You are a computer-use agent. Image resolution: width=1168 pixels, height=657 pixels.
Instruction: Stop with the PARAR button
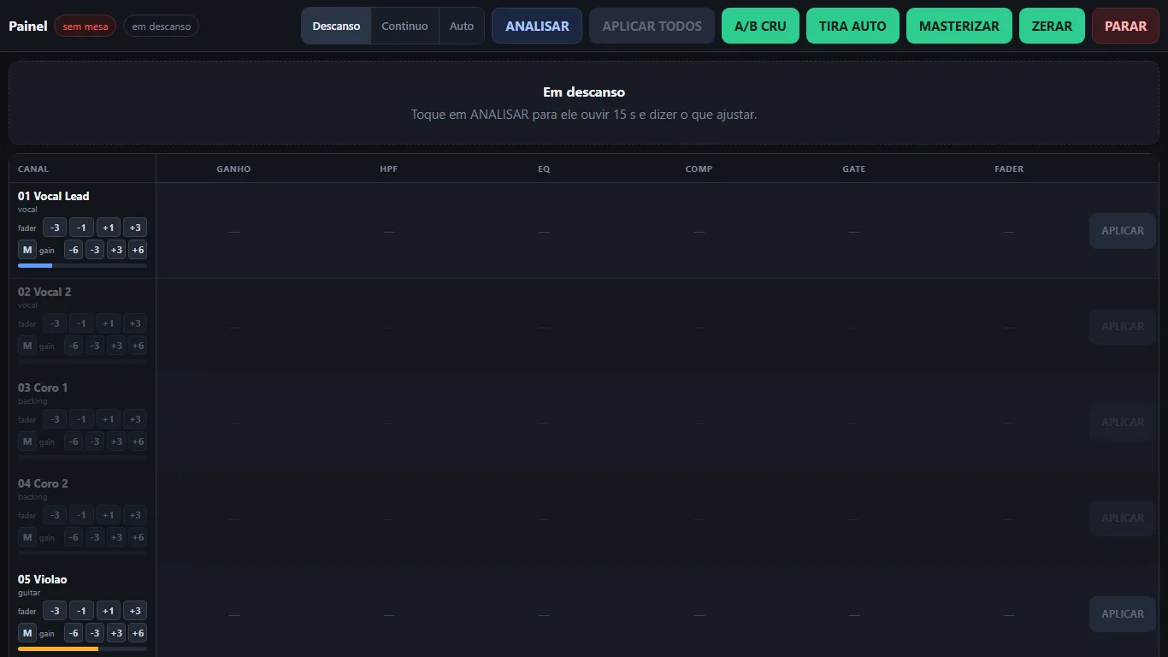point(1125,26)
